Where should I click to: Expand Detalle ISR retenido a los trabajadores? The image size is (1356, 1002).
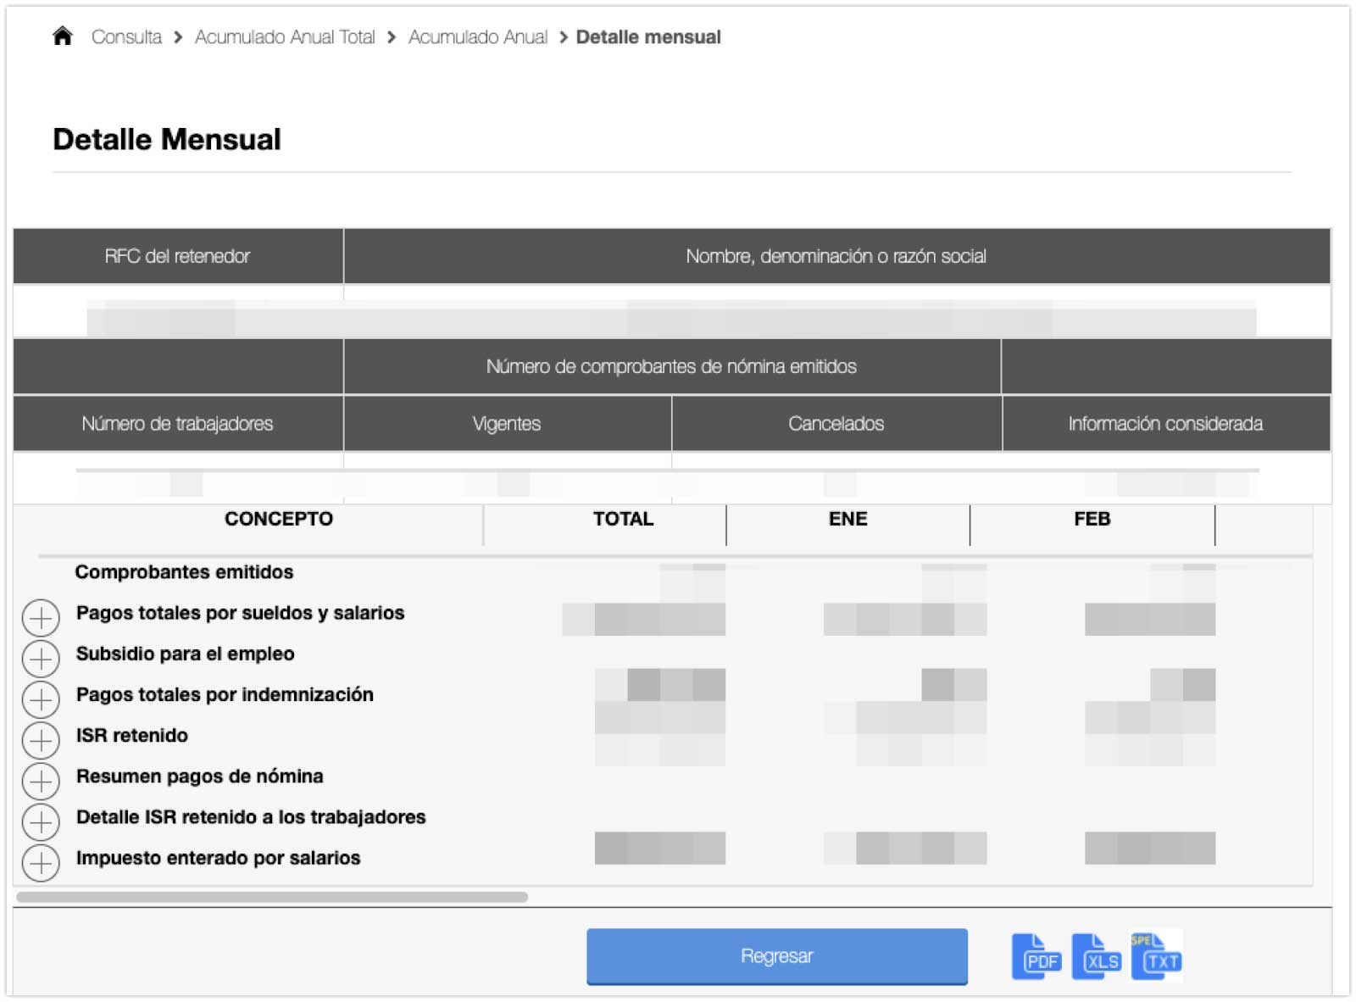41,821
